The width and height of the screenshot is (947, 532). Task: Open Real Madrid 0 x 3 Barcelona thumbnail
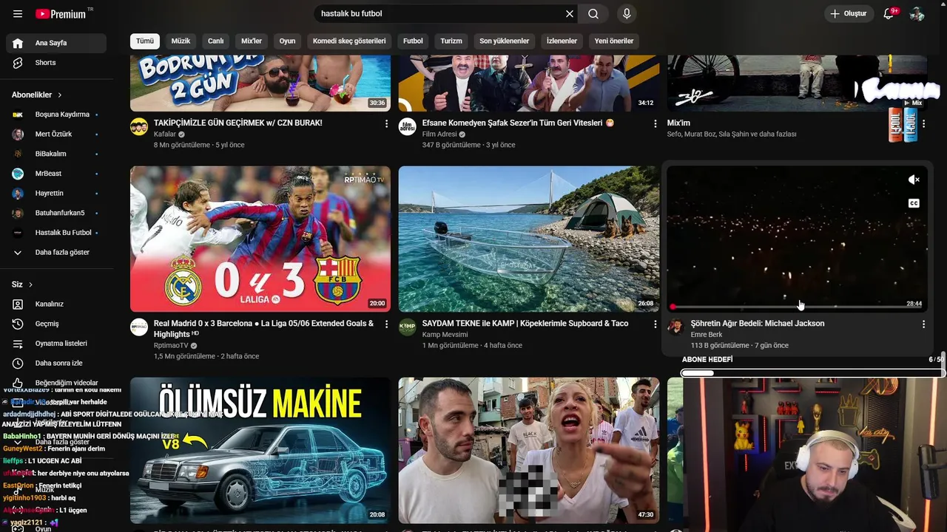(260, 239)
